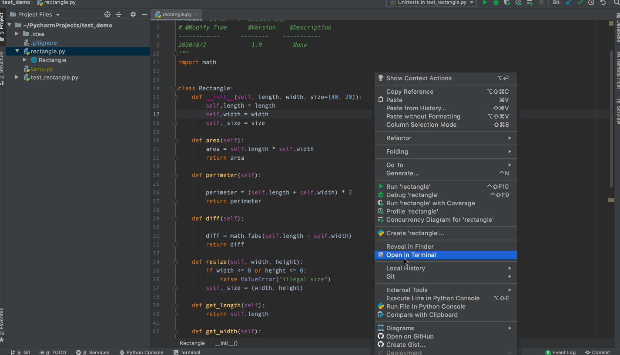Hide the Project panel with minus icon
This screenshot has height=355, width=620.
coord(144,14)
